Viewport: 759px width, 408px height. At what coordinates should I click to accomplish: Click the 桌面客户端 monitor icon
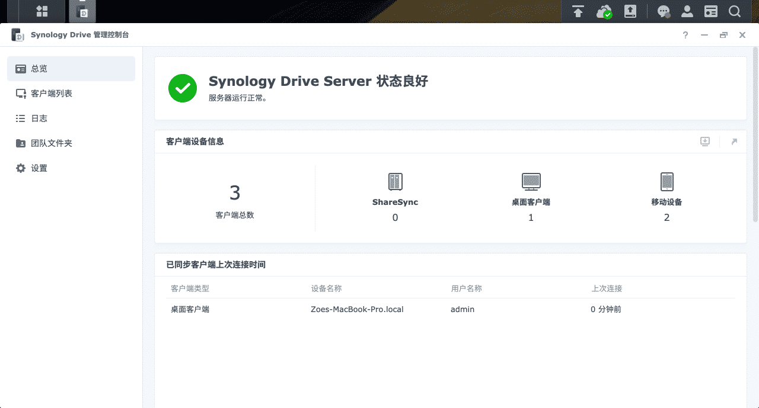point(531,182)
